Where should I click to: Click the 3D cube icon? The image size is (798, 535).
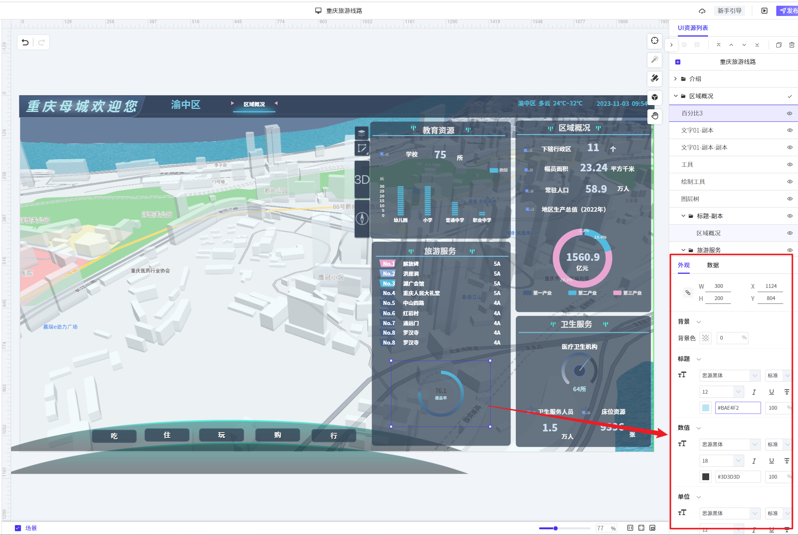[655, 97]
